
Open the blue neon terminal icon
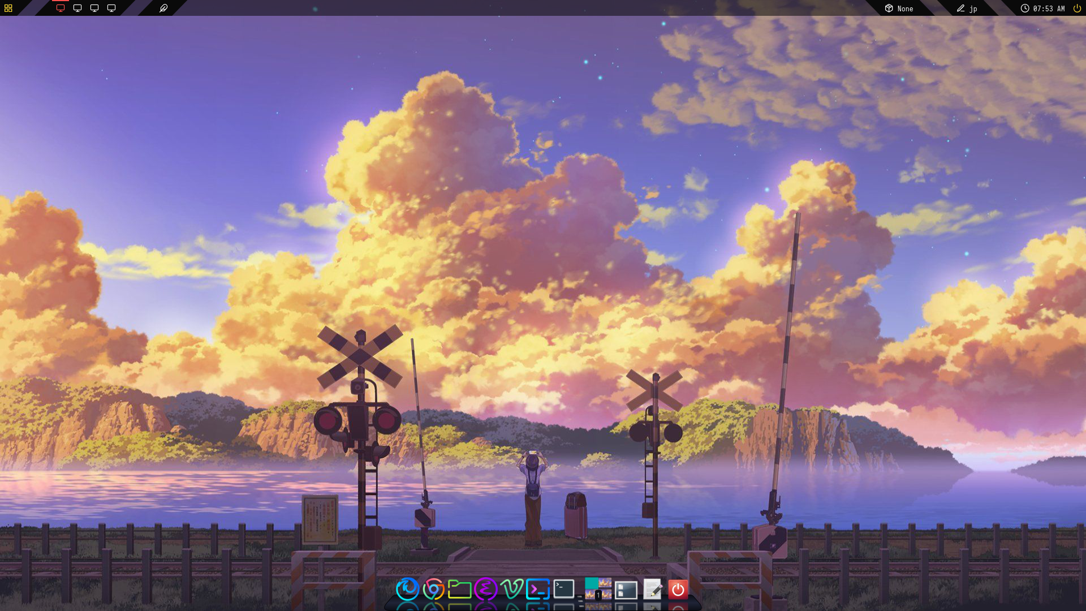[537, 589]
